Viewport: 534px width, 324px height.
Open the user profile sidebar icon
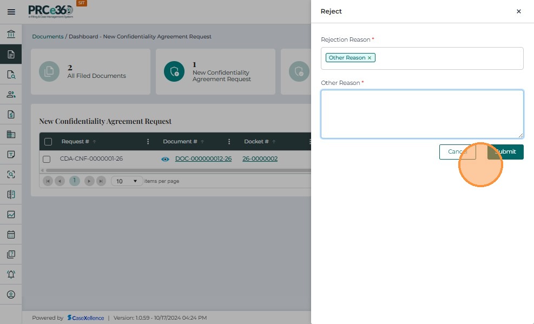click(11, 294)
